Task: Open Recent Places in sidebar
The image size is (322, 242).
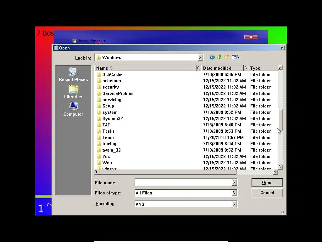Action: (x=73, y=74)
